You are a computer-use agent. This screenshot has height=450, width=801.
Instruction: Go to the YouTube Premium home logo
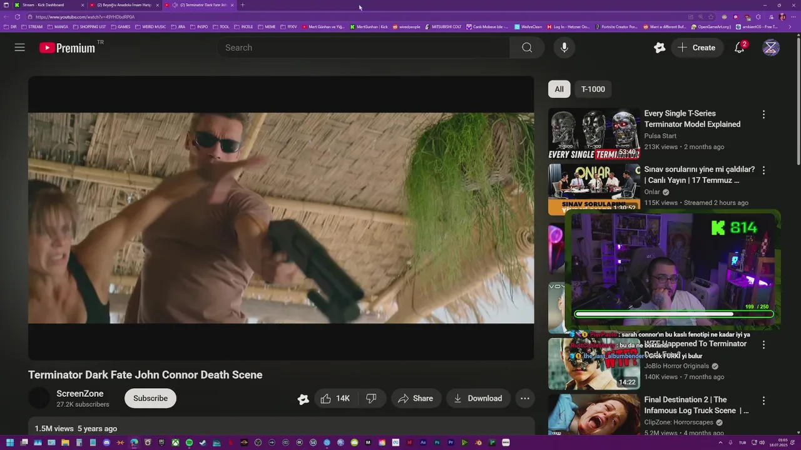[67, 47]
